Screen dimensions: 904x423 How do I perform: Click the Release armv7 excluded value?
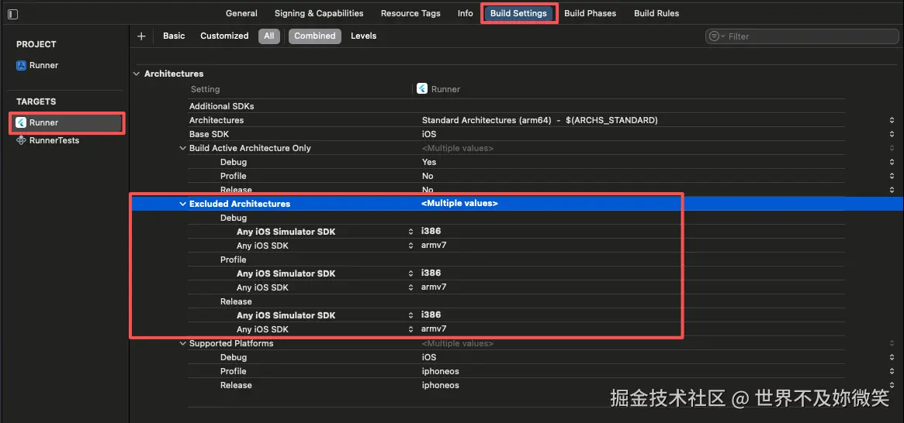434,329
